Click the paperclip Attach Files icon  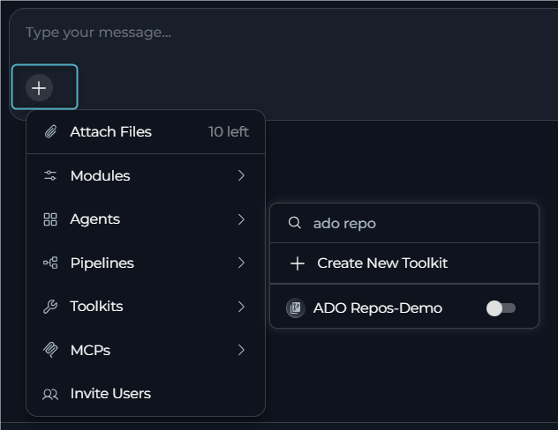pyautogui.click(x=50, y=132)
